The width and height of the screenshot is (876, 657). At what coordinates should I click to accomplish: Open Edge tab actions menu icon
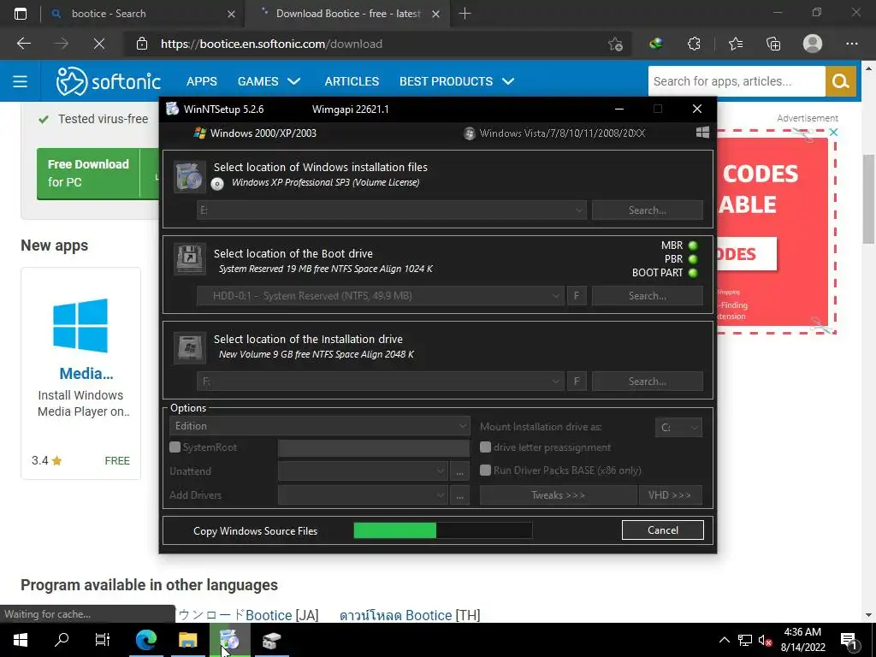point(21,14)
